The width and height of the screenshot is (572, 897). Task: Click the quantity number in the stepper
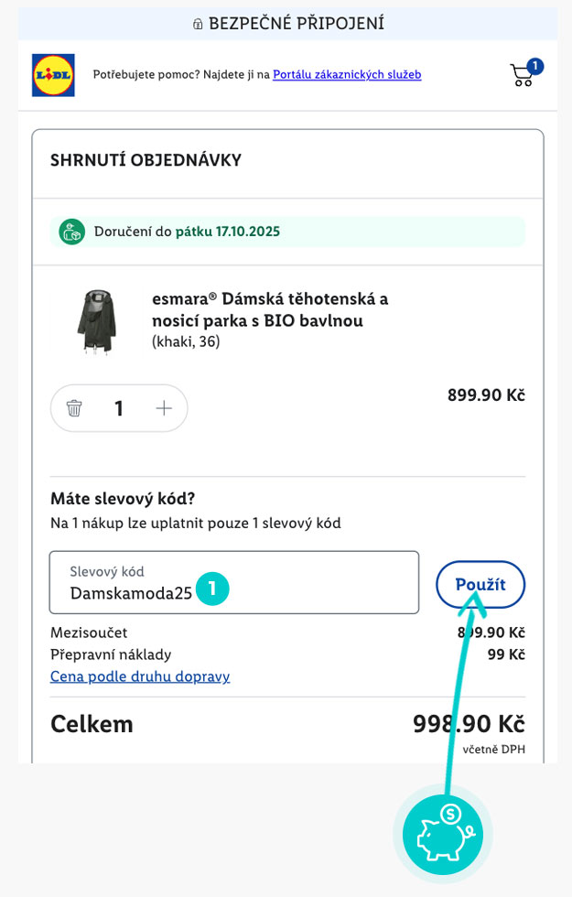(x=119, y=408)
